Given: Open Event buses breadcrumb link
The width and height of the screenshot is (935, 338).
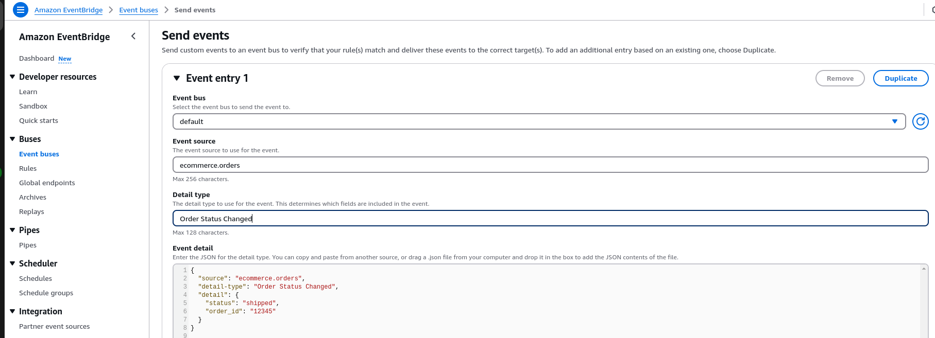Looking at the screenshot, I should pos(139,10).
